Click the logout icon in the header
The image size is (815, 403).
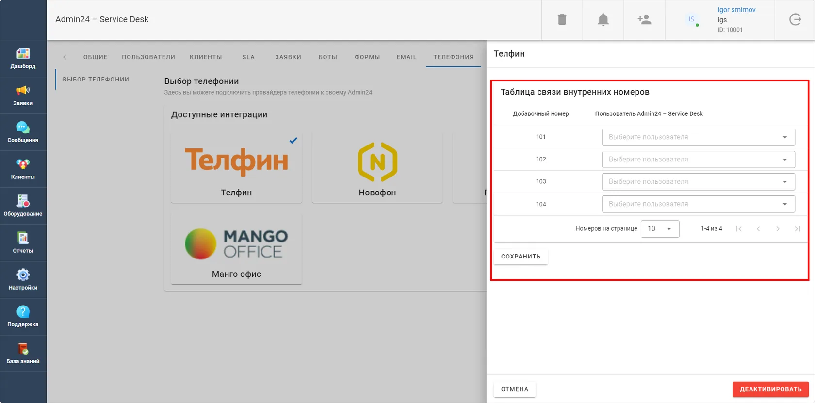795,19
